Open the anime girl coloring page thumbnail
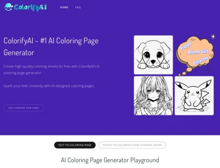The height and width of the screenshot is (168, 220). 153,96
